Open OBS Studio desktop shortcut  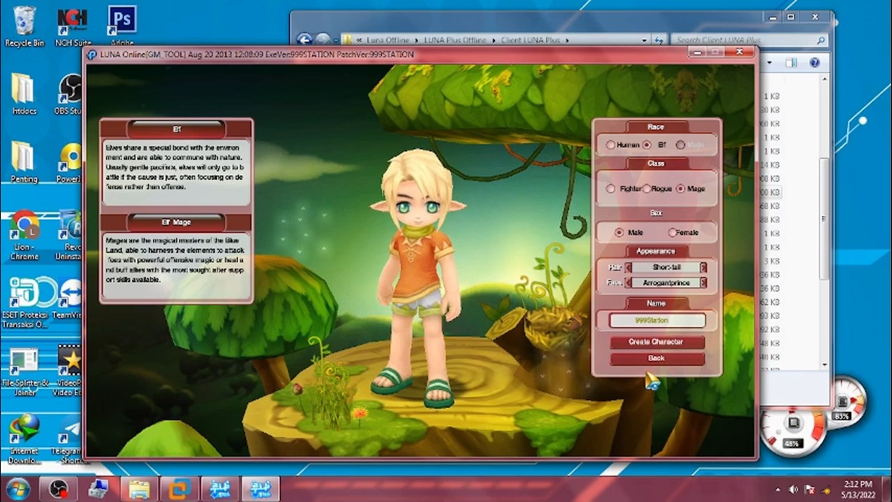70,94
